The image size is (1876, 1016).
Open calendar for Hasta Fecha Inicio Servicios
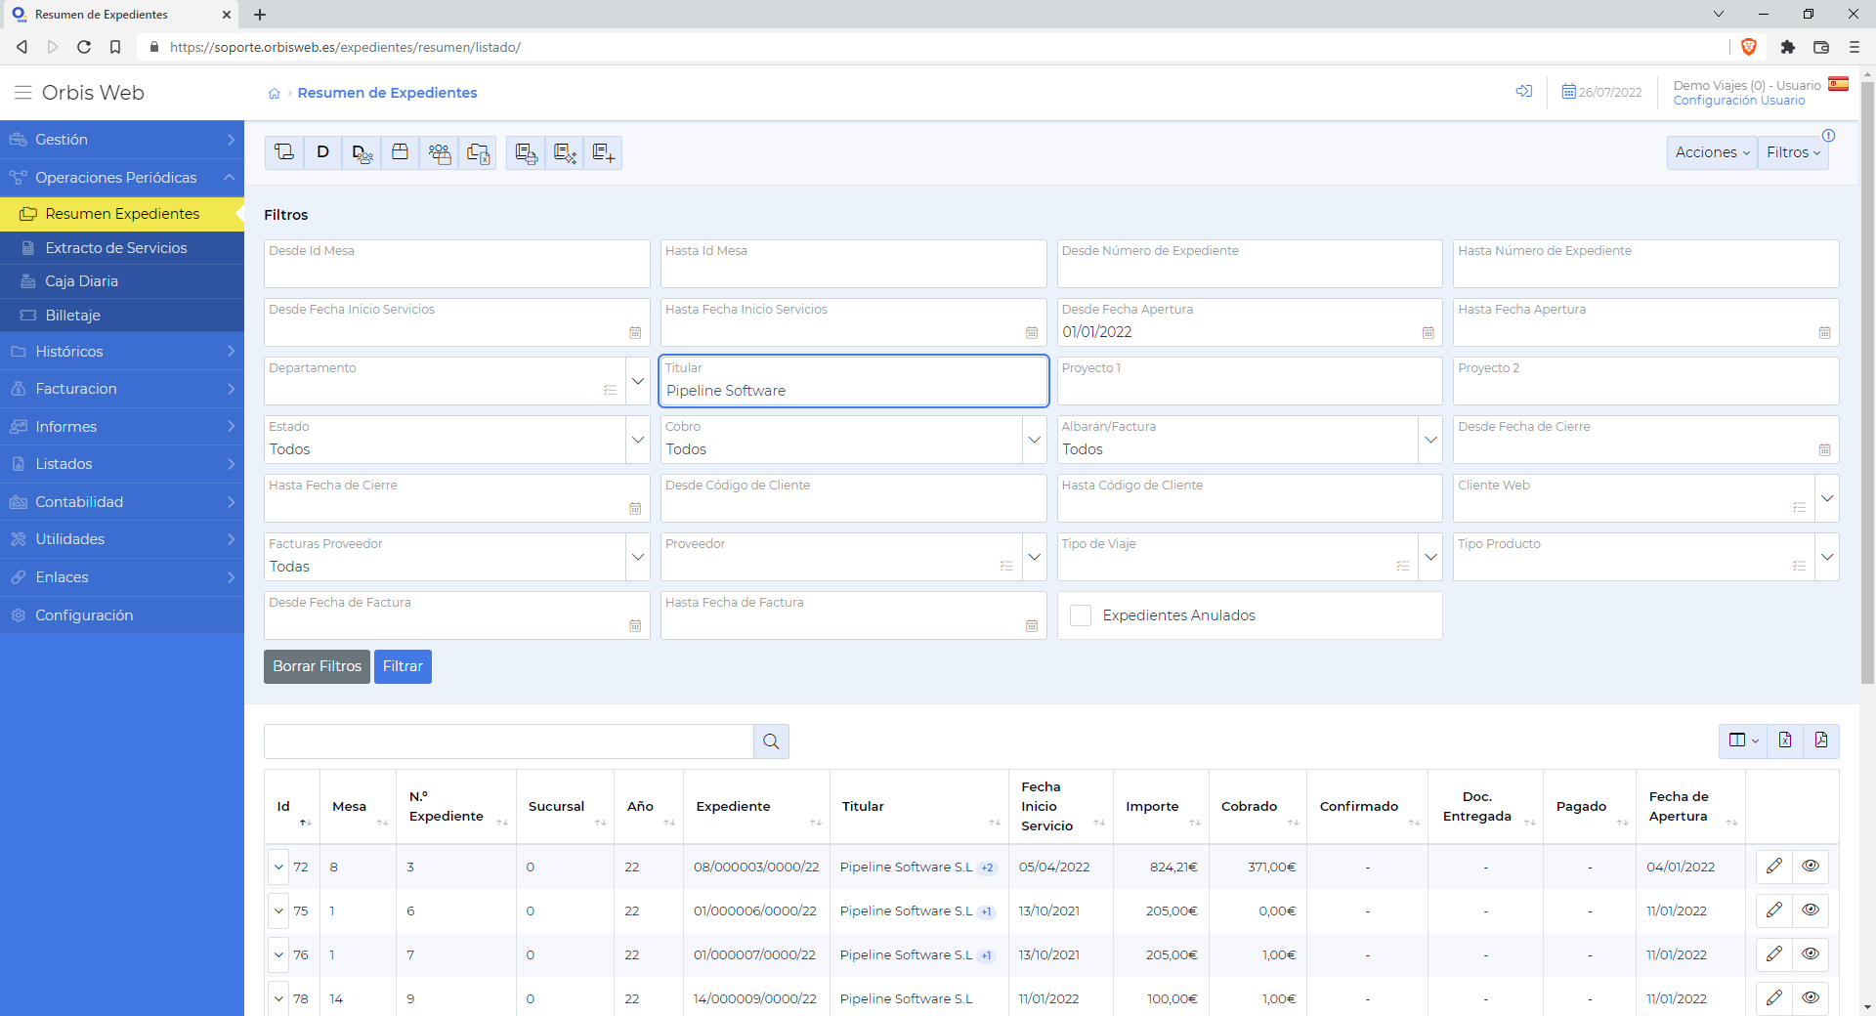[1031, 333]
